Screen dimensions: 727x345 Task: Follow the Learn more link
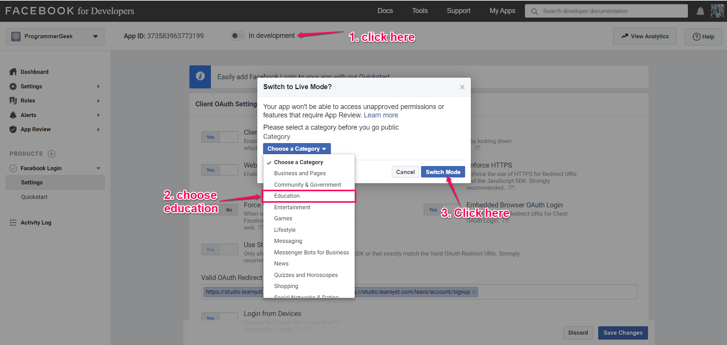(x=381, y=115)
